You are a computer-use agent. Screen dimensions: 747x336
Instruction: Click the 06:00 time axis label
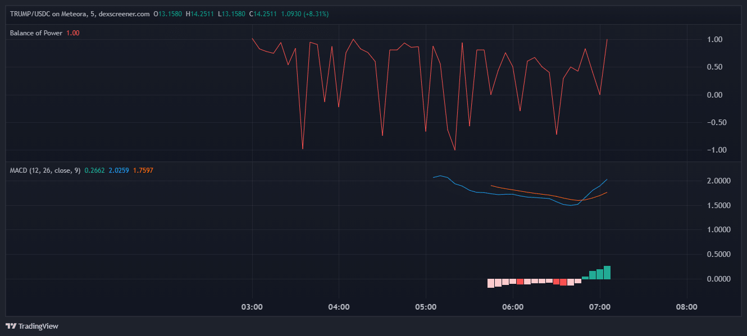click(x=513, y=307)
